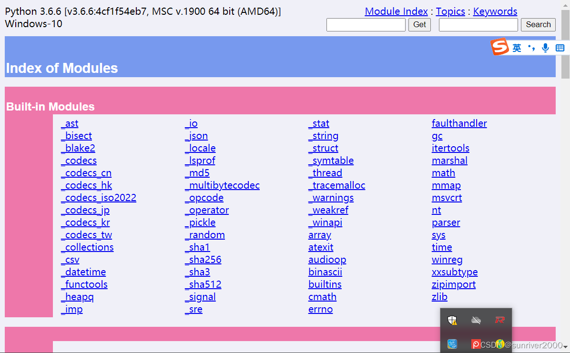Open the _tracemalloc module link
The image size is (570, 353).
(x=336, y=185)
